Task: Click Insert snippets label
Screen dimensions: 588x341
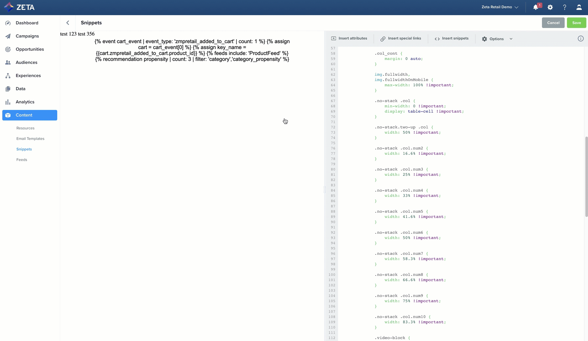Action: [x=455, y=39]
